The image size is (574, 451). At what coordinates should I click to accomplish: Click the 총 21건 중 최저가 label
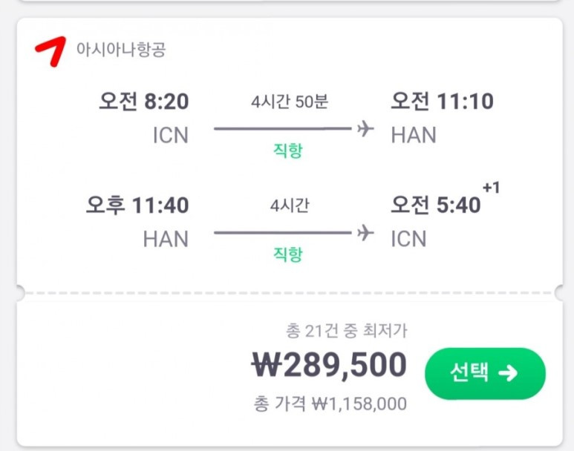point(346,330)
